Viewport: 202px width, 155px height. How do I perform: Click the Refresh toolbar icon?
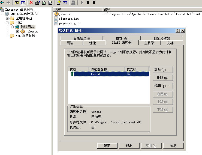coord(44,2)
